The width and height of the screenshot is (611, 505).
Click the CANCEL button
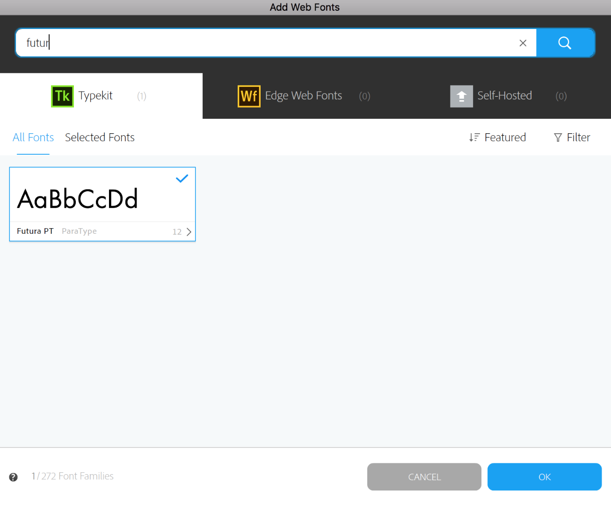pos(424,477)
